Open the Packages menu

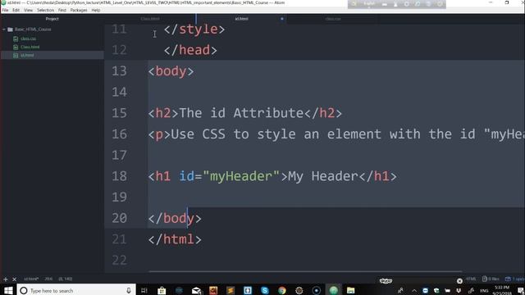pos(79,10)
